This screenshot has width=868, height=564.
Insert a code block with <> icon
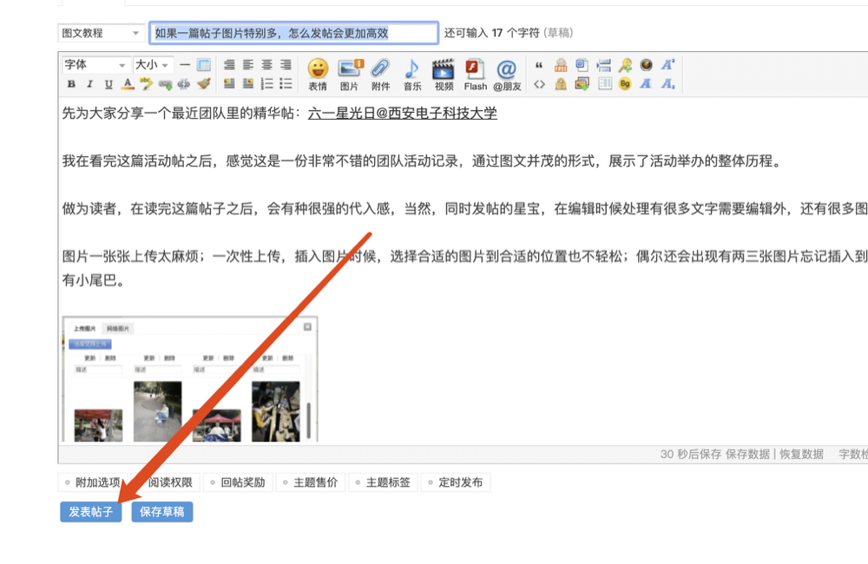[x=539, y=84]
